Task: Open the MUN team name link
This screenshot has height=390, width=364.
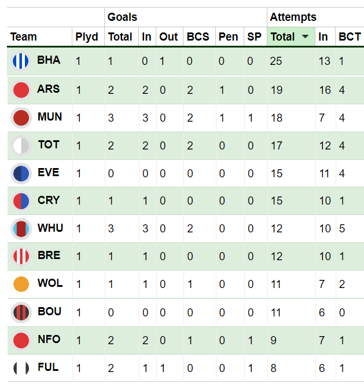Action: [50, 117]
